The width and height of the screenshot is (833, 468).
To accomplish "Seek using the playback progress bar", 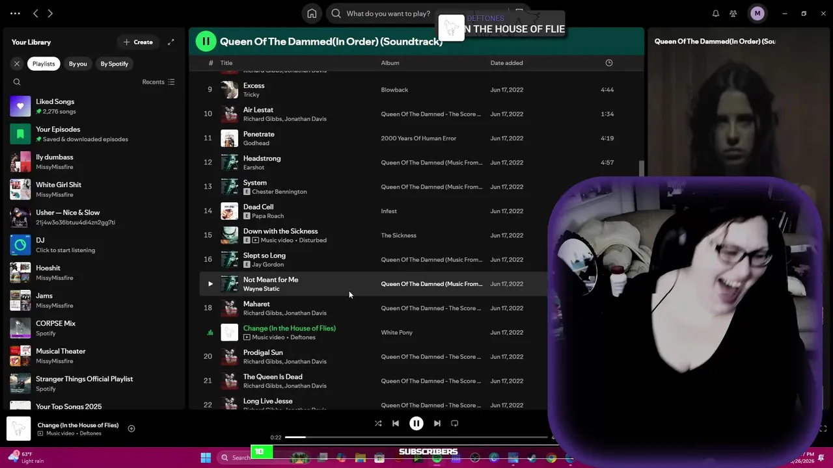I will [x=416, y=437].
